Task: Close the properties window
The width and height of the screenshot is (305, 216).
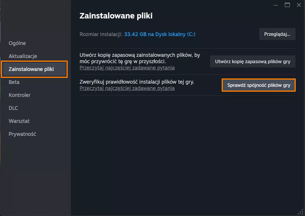Action: point(299,5)
